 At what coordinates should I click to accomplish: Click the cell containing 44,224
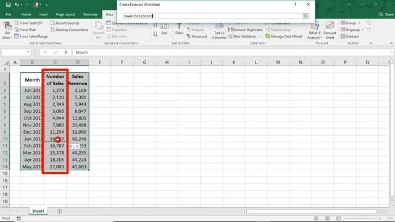coord(78,160)
